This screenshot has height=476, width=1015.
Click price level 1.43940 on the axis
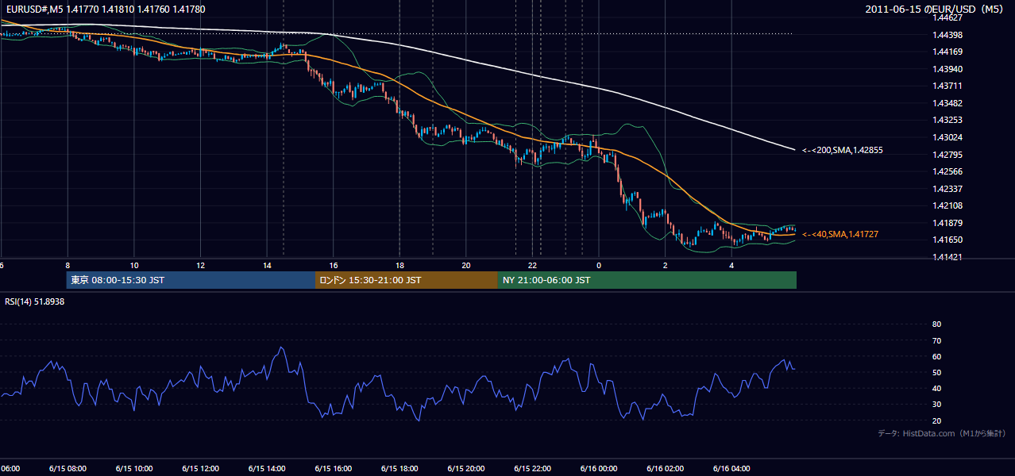(x=947, y=69)
